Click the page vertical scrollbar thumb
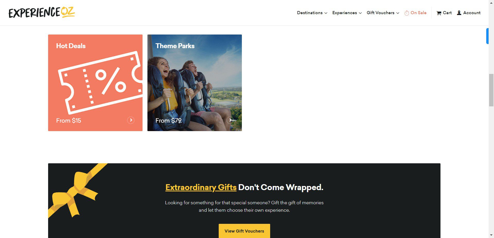 491,90
